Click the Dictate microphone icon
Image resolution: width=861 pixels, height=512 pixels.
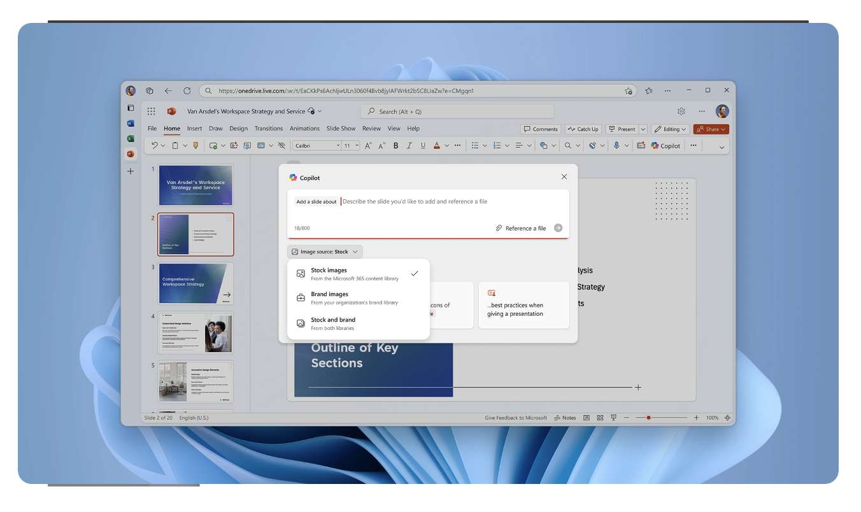click(x=616, y=146)
